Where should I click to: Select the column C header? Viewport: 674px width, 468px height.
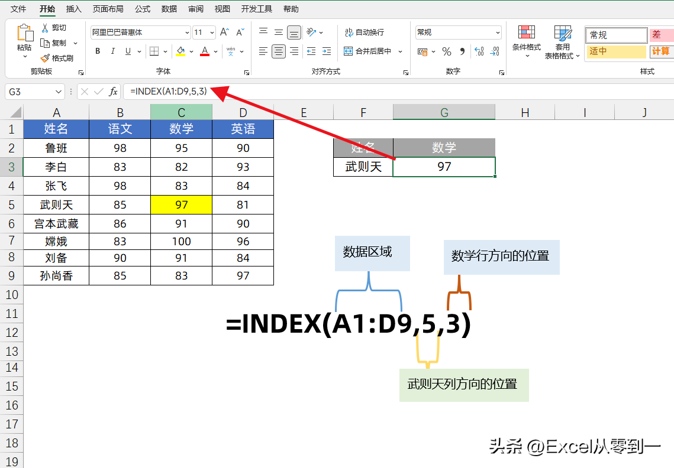click(x=181, y=112)
